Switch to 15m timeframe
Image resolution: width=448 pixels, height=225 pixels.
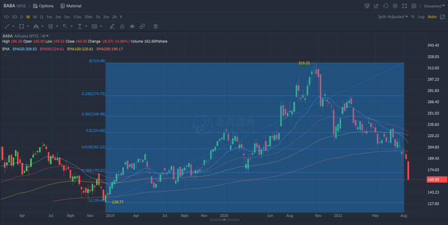coord(77,17)
